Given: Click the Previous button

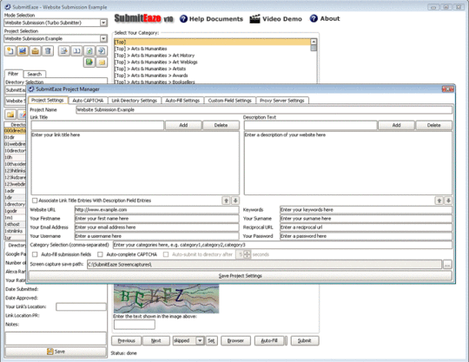Looking at the screenshot, I should [126, 341].
